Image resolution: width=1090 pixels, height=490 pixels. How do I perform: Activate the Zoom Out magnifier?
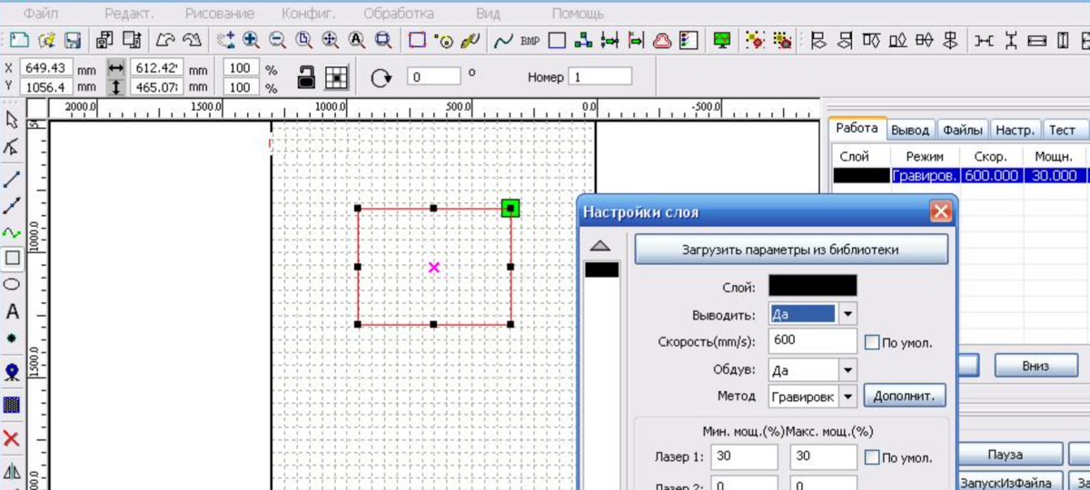(x=278, y=40)
